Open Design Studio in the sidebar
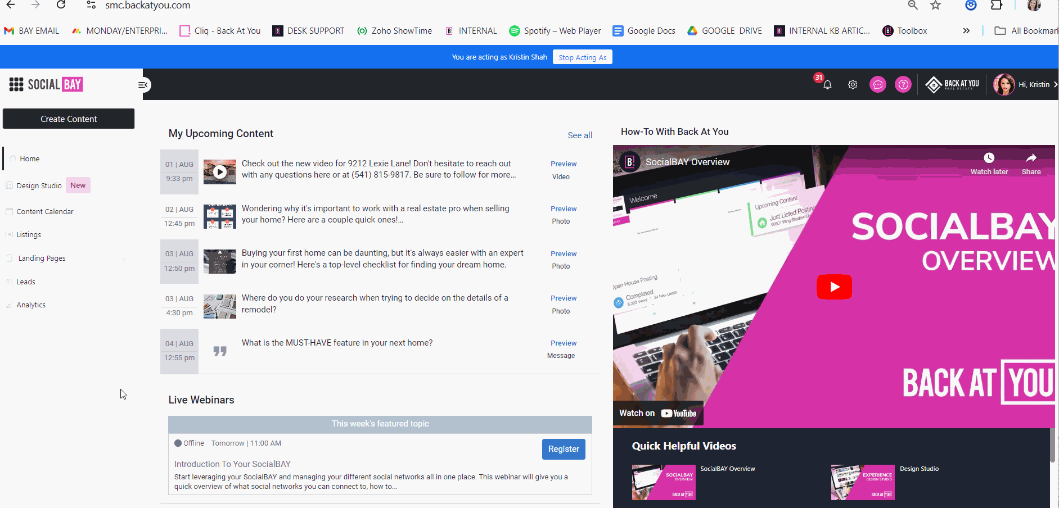 [39, 186]
